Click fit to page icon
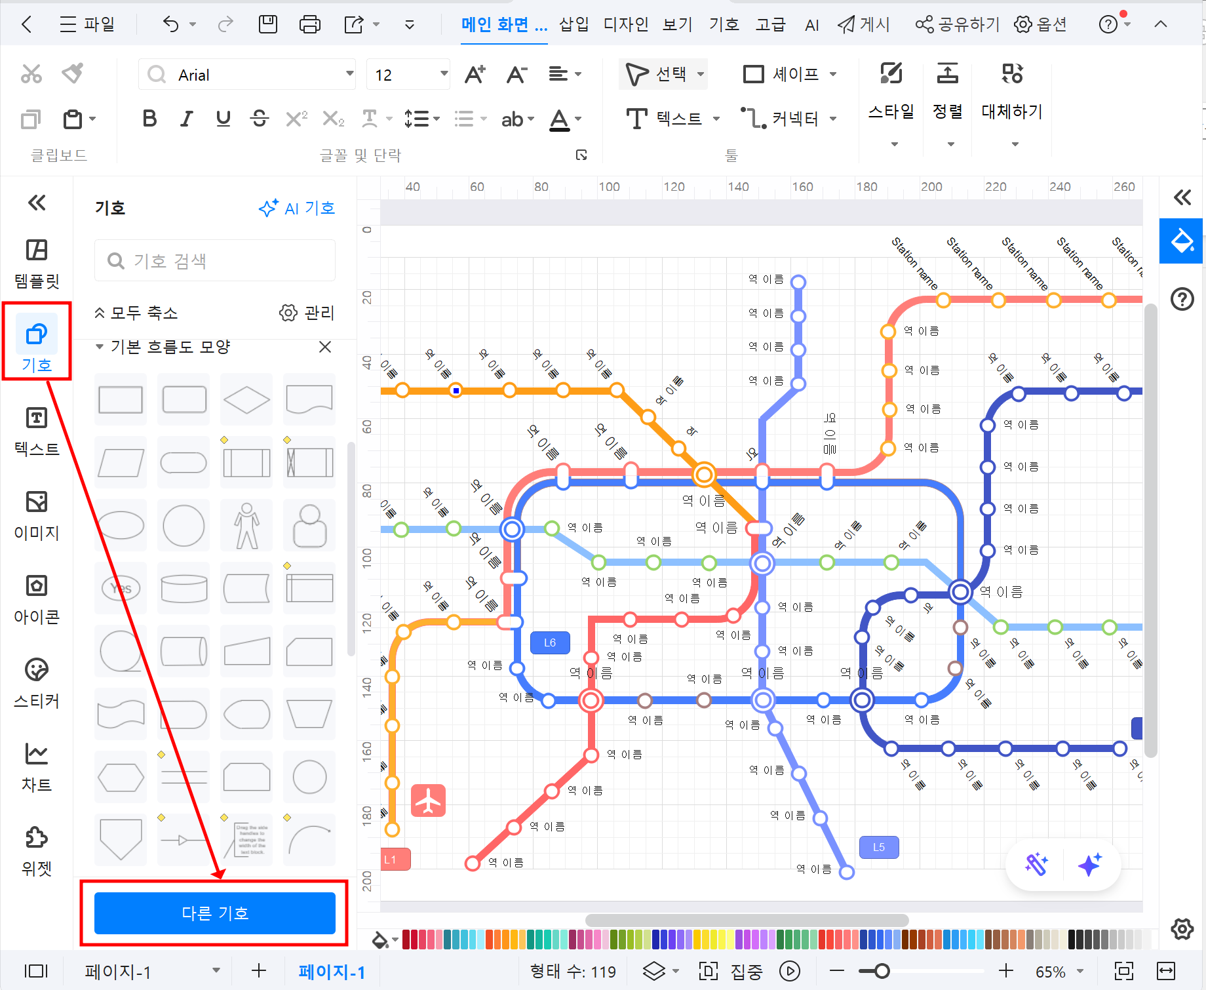 [1124, 971]
